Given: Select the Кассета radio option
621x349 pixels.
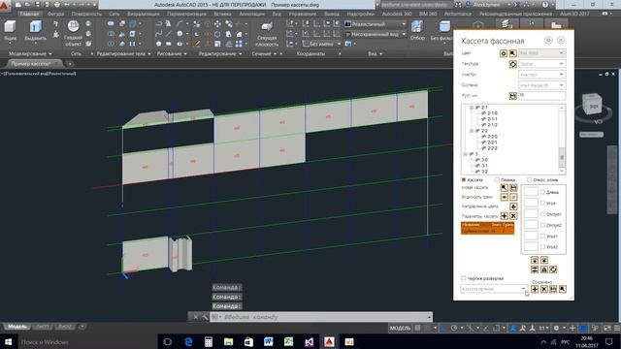Looking at the screenshot, I should [x=464, y=180].
